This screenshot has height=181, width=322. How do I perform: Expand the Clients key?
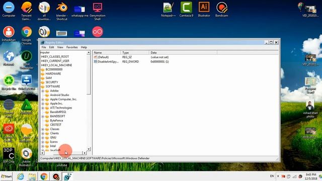[43, 133]
